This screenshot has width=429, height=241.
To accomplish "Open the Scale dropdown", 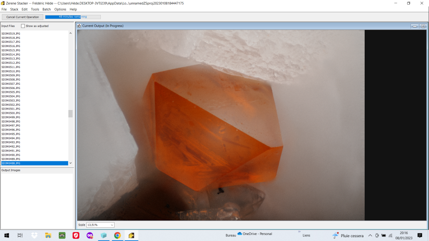I will (100, 225).
